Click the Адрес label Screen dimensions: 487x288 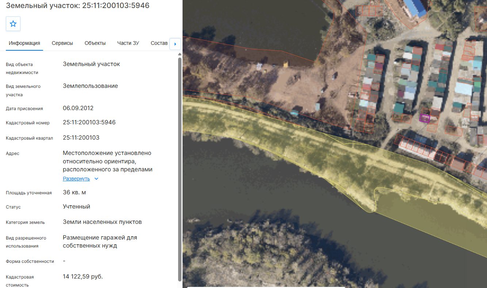[x=12, y=153]
